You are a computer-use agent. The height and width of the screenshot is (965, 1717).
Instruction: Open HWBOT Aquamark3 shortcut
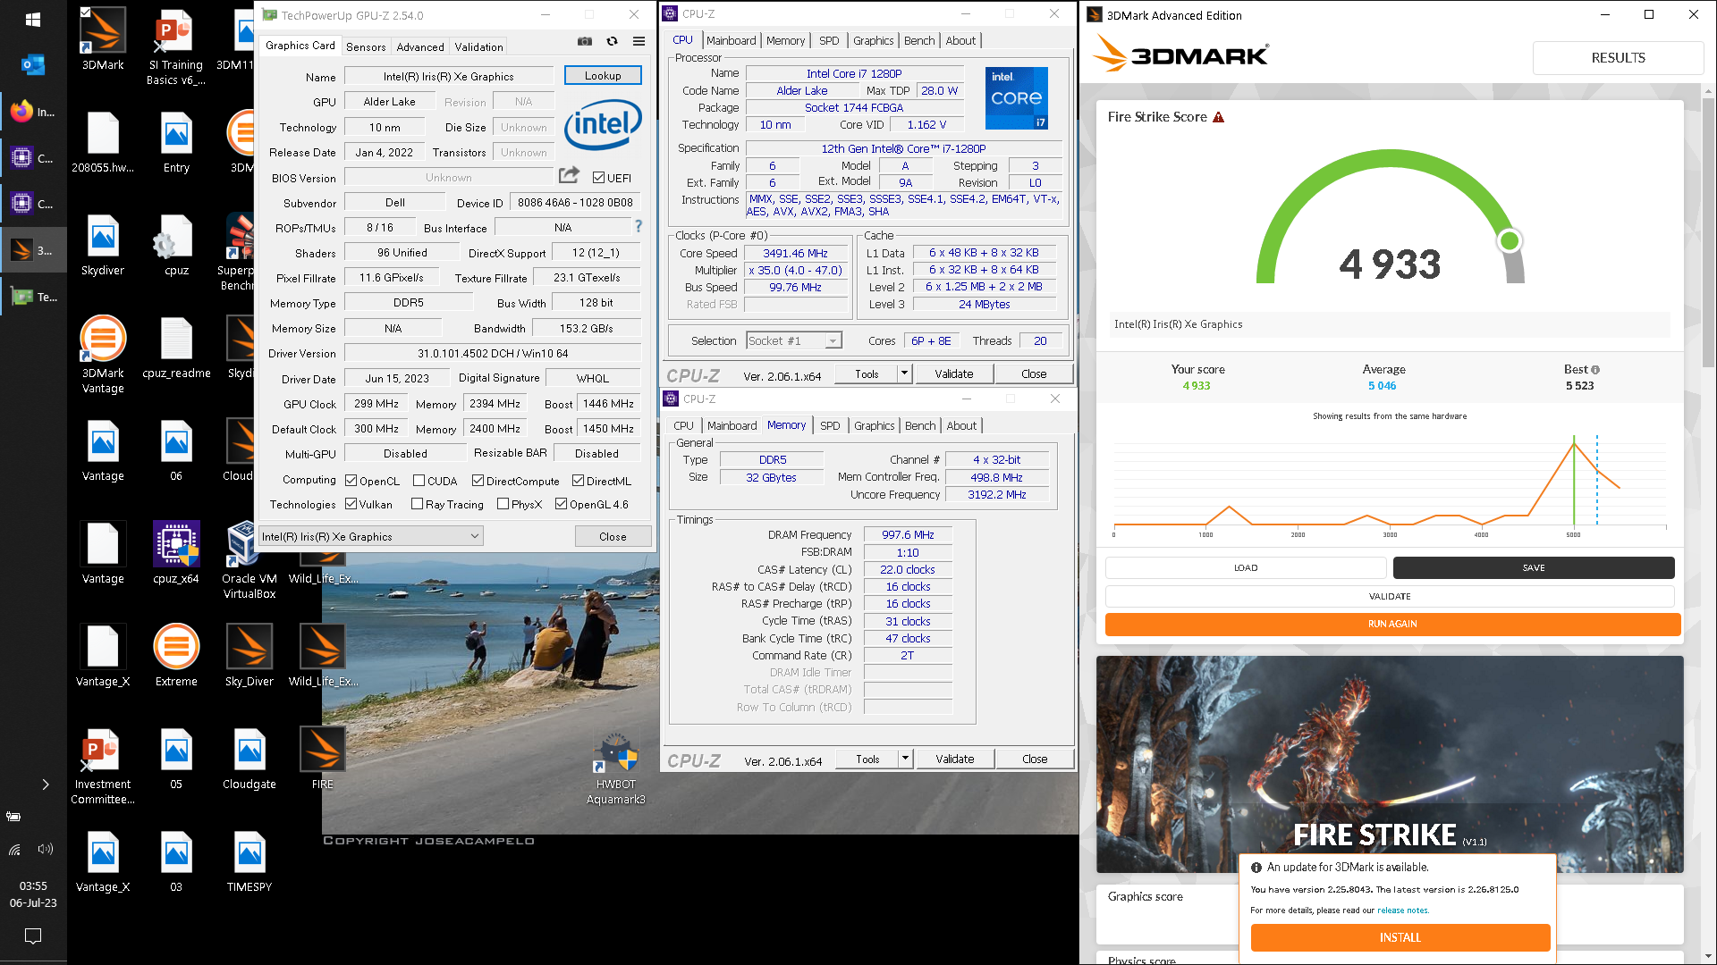pos(616,768)
